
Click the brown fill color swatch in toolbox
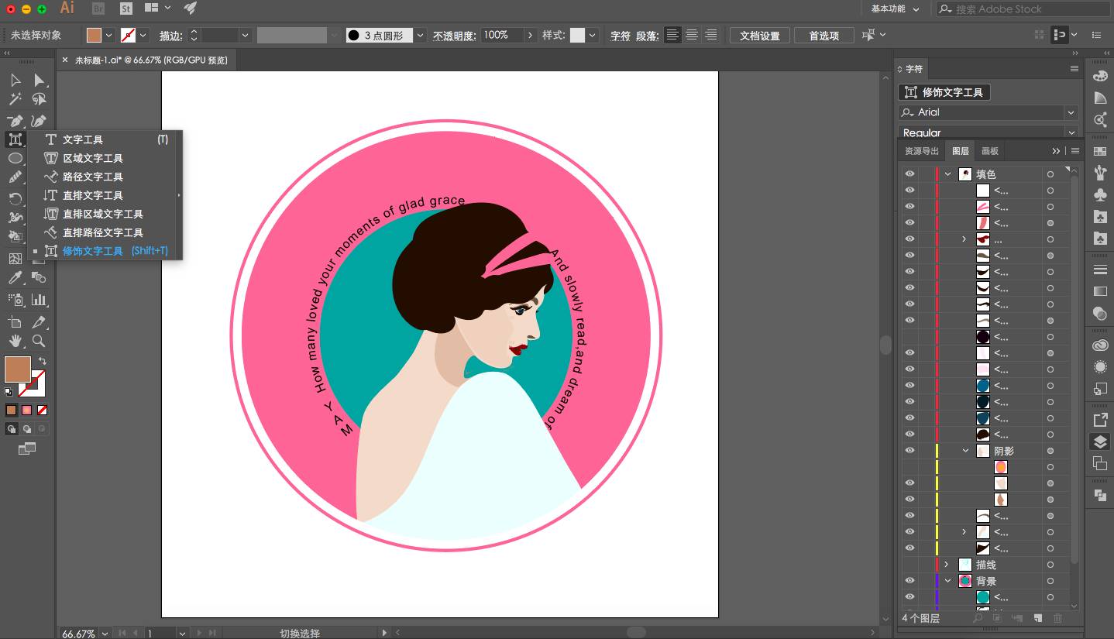coord(17,369)
